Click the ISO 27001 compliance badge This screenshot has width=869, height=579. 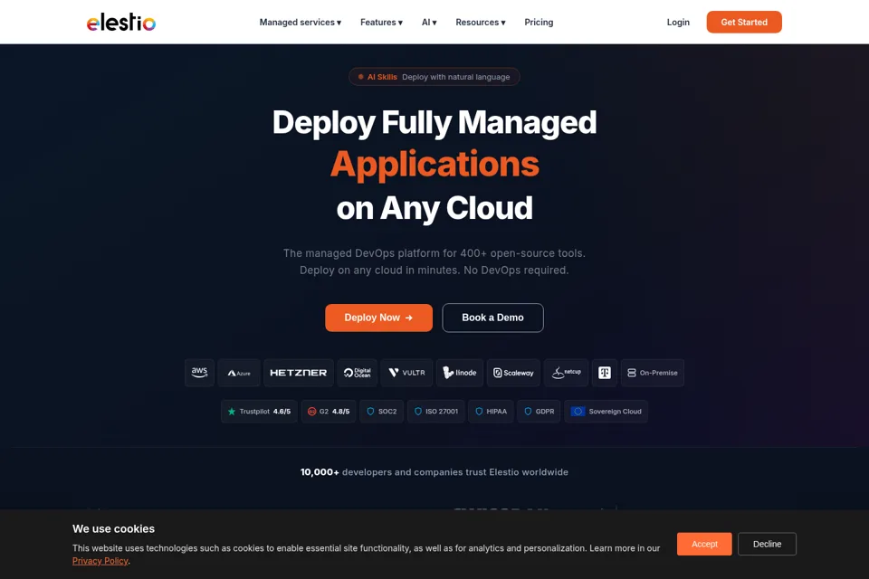pyautogui.click(x=436, y=412)
